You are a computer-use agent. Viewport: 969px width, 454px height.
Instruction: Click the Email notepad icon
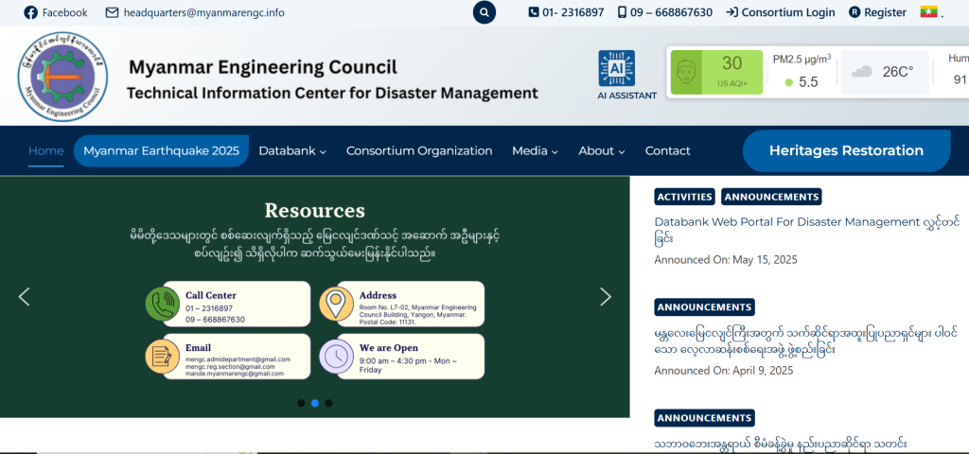163,357
